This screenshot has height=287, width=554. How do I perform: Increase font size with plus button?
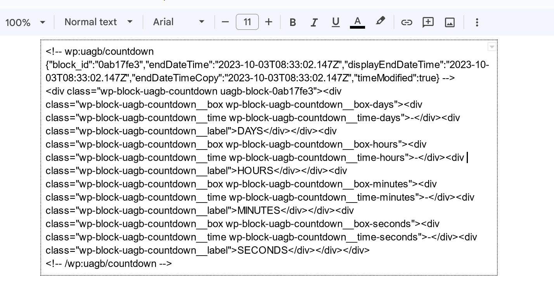[x=268, y=22]
